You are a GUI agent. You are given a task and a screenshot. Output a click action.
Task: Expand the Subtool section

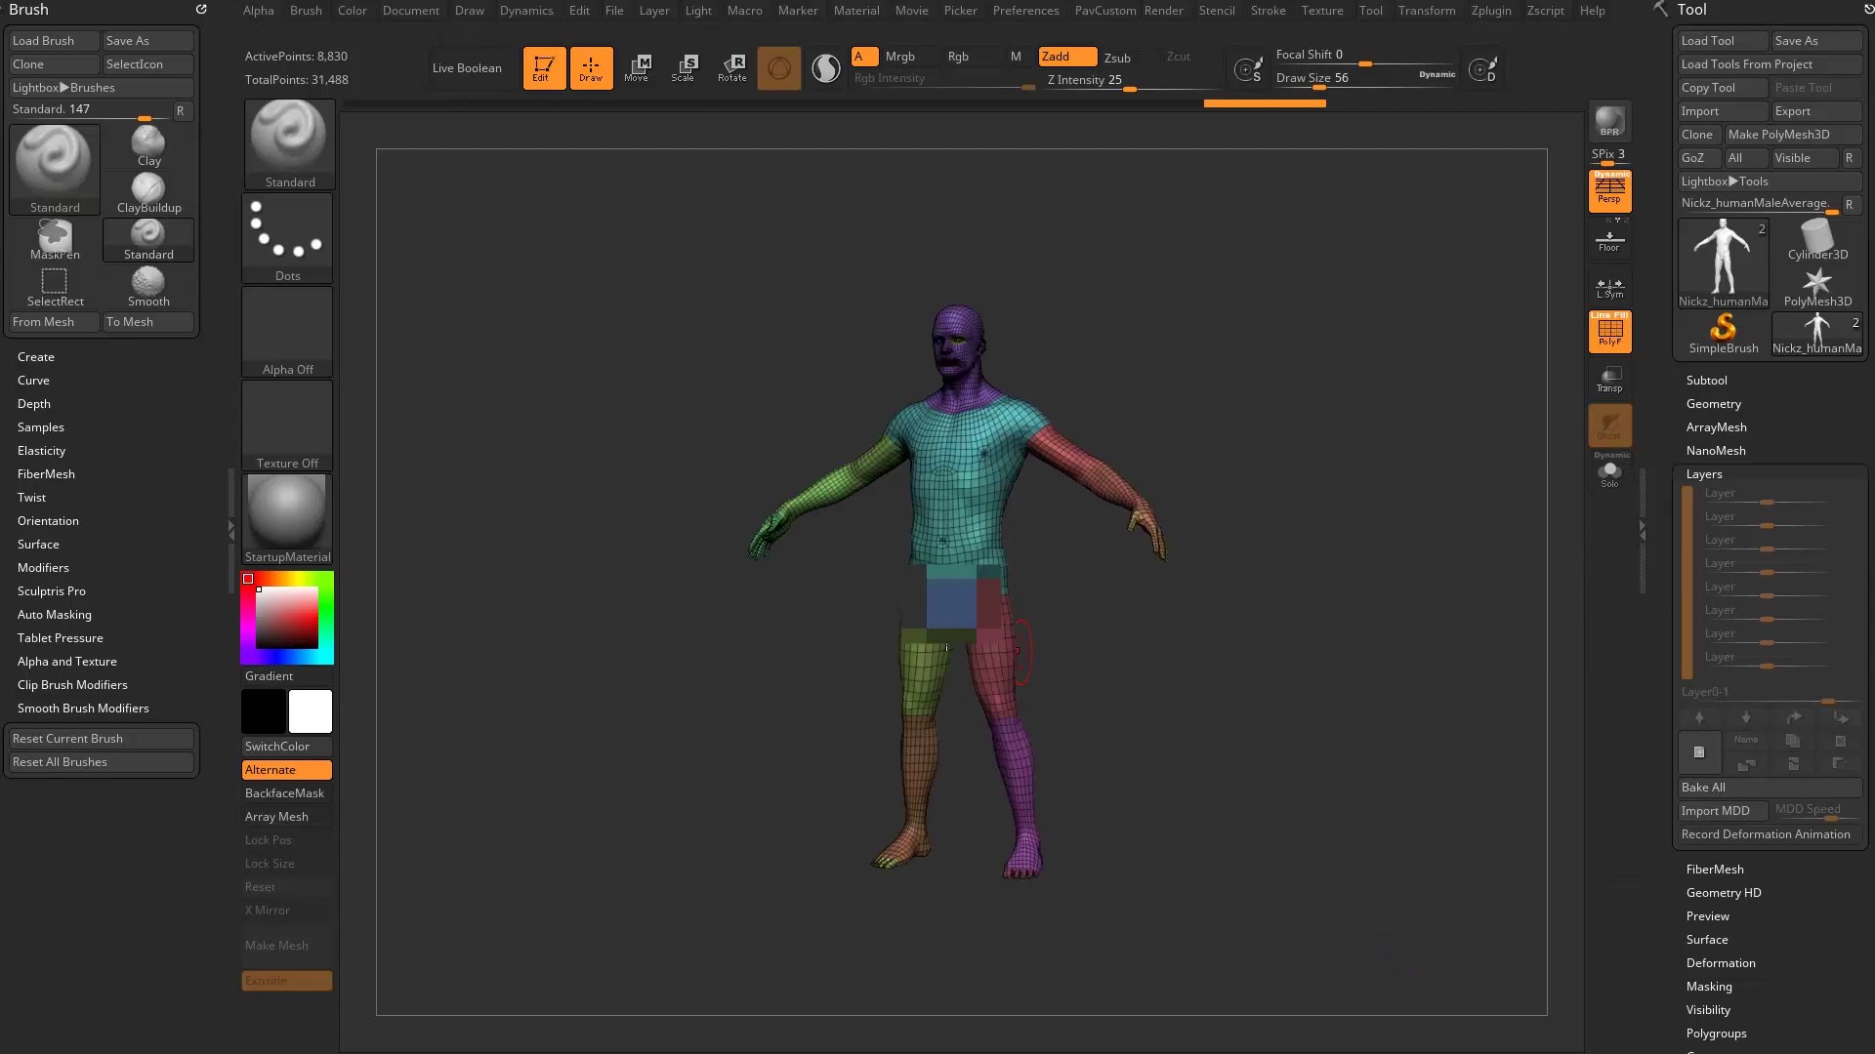pos(1706,380)
